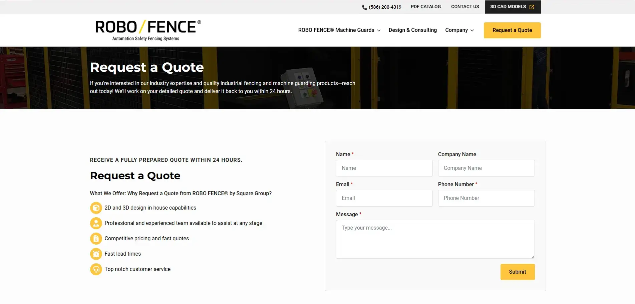Expand the Company menu chevron
The image size is (635, 304).
click(x=472, y=30)
